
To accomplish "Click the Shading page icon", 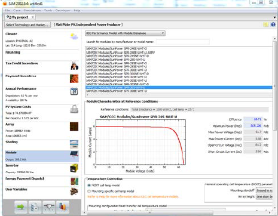I will (74, 144).
